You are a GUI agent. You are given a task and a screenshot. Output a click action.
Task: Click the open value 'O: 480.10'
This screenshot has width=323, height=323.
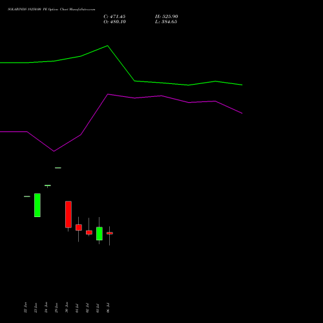[114, 22]
